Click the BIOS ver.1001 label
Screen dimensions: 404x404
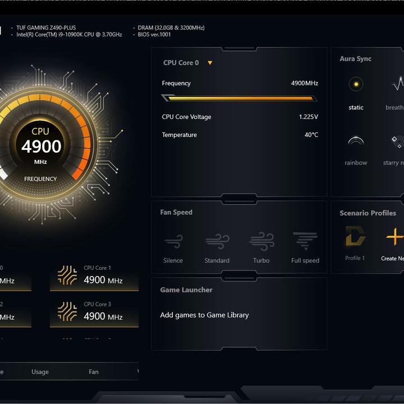point(154,35)
